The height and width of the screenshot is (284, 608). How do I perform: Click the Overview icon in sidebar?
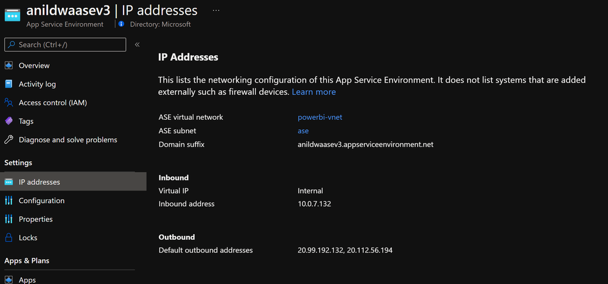(x=9, y=66)
